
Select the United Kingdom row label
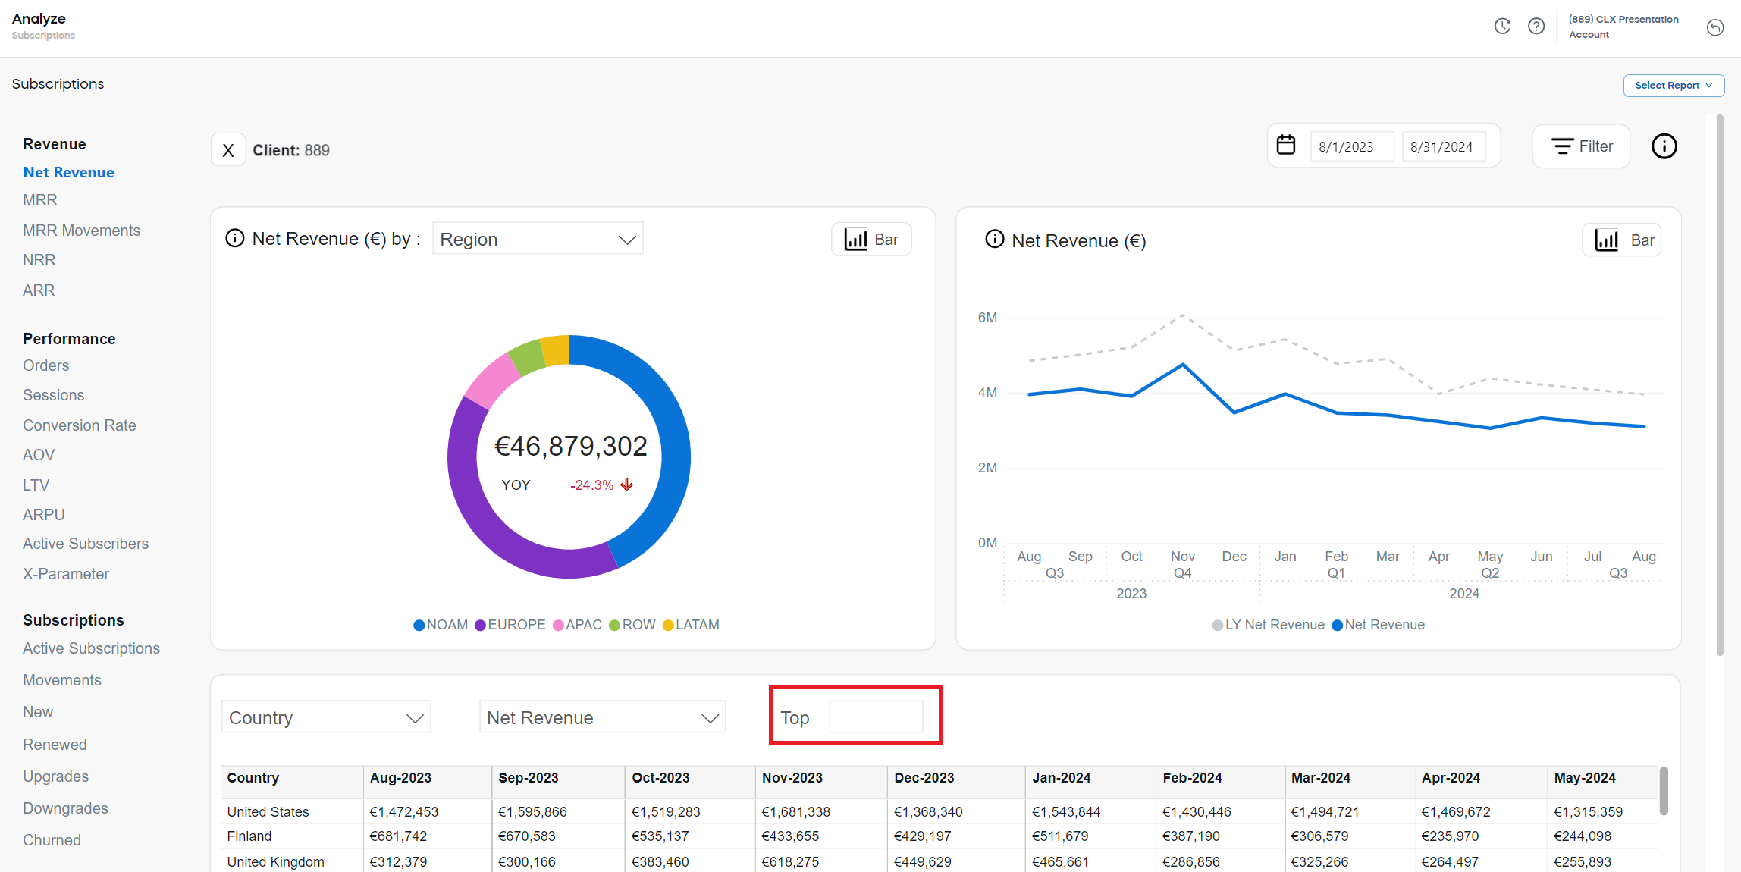275,862
